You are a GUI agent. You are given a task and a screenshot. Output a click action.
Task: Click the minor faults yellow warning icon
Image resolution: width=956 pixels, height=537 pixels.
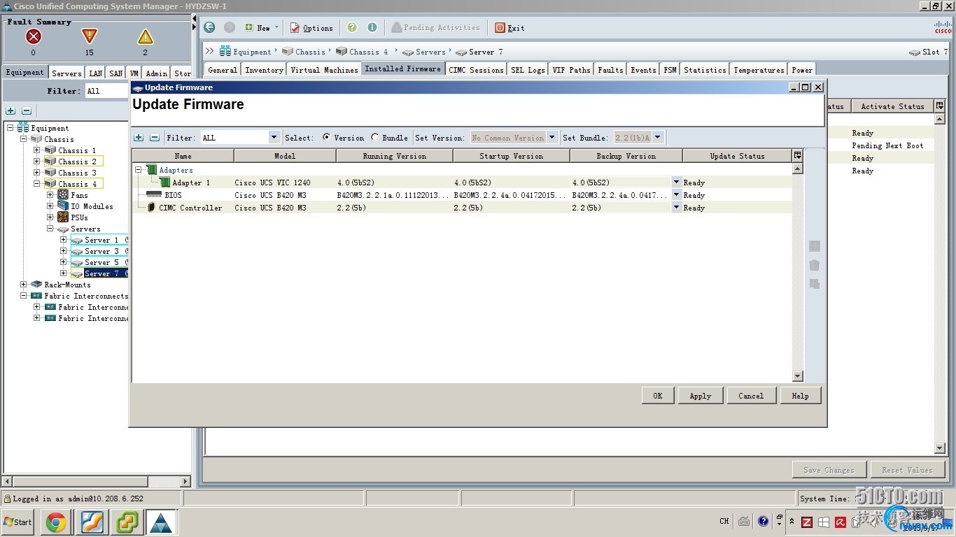pos(145,37)
